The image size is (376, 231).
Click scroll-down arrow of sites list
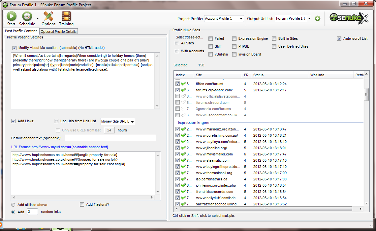pos(366,203)
